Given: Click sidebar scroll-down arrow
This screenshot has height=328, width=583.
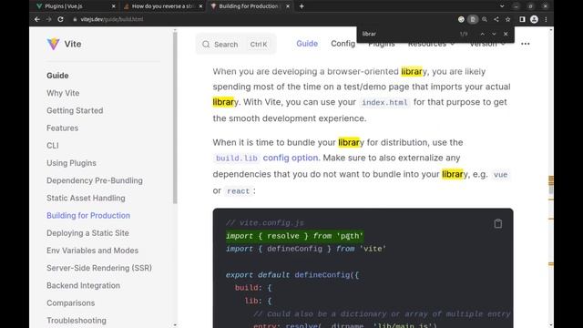Looking at the screenshot, I should pyautogui.click(x=175, y=325).
